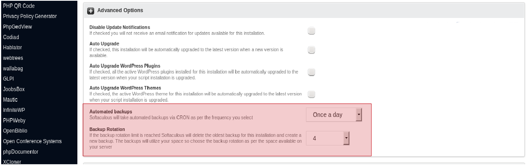526x165 pixels.
Task: Choose InfiniteWP in the sidebar
Action: (14, 110)
